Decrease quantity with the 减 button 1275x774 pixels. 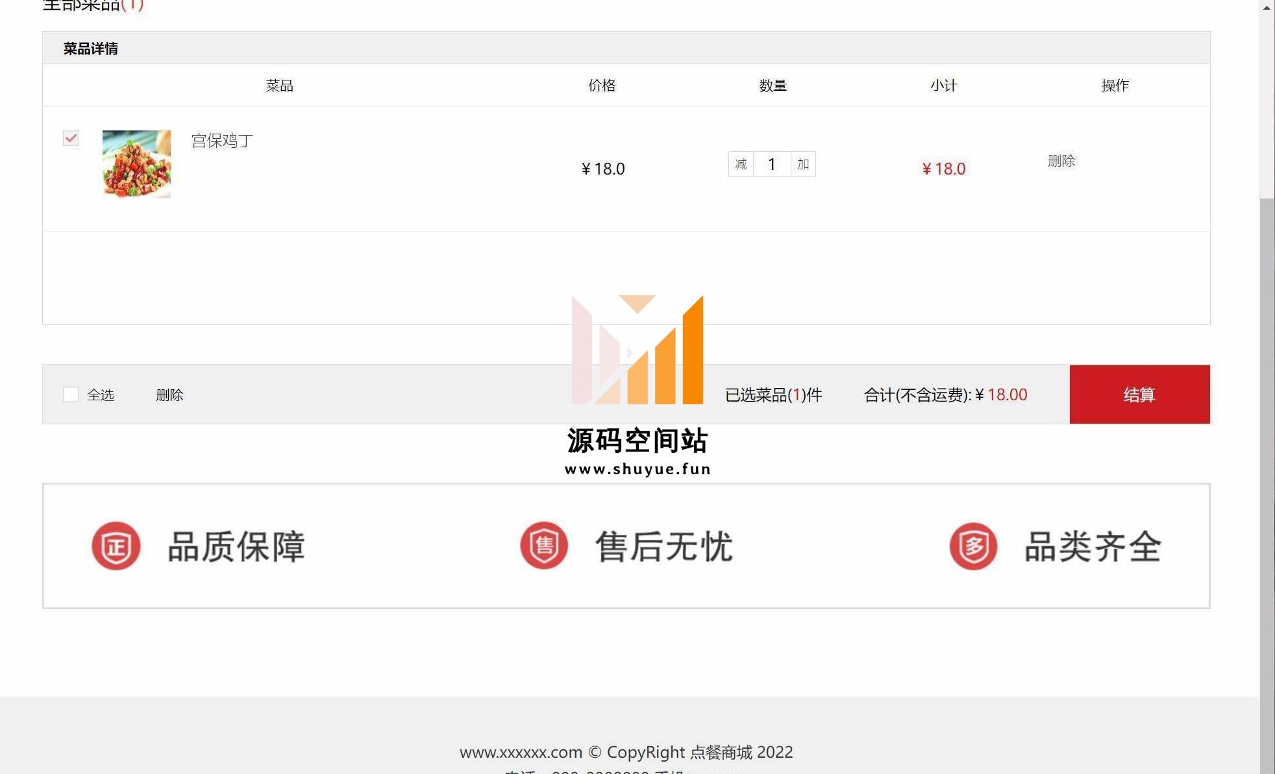tap(741, 164)
